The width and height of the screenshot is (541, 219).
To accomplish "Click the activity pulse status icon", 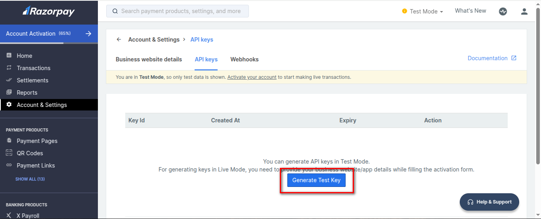I will (x=503, y=11).
